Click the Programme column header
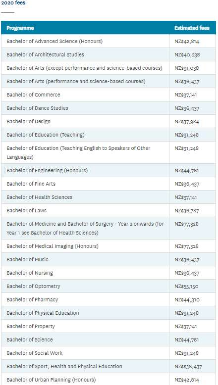 [20, 28]
